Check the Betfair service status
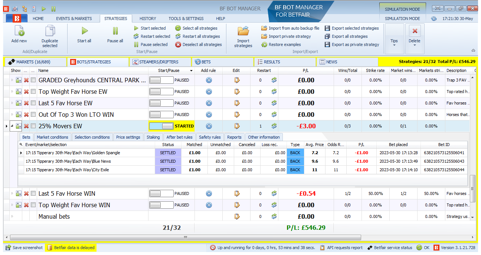The width and height of the screenshot is (481, 255). [x=390, y=248]
